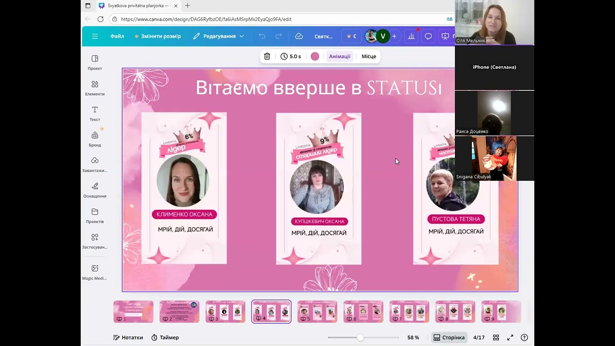Viewport: 615px width, 346px height.
Task: Redo the last undone action
Action: pyautogui.click(x=278, y=36)
